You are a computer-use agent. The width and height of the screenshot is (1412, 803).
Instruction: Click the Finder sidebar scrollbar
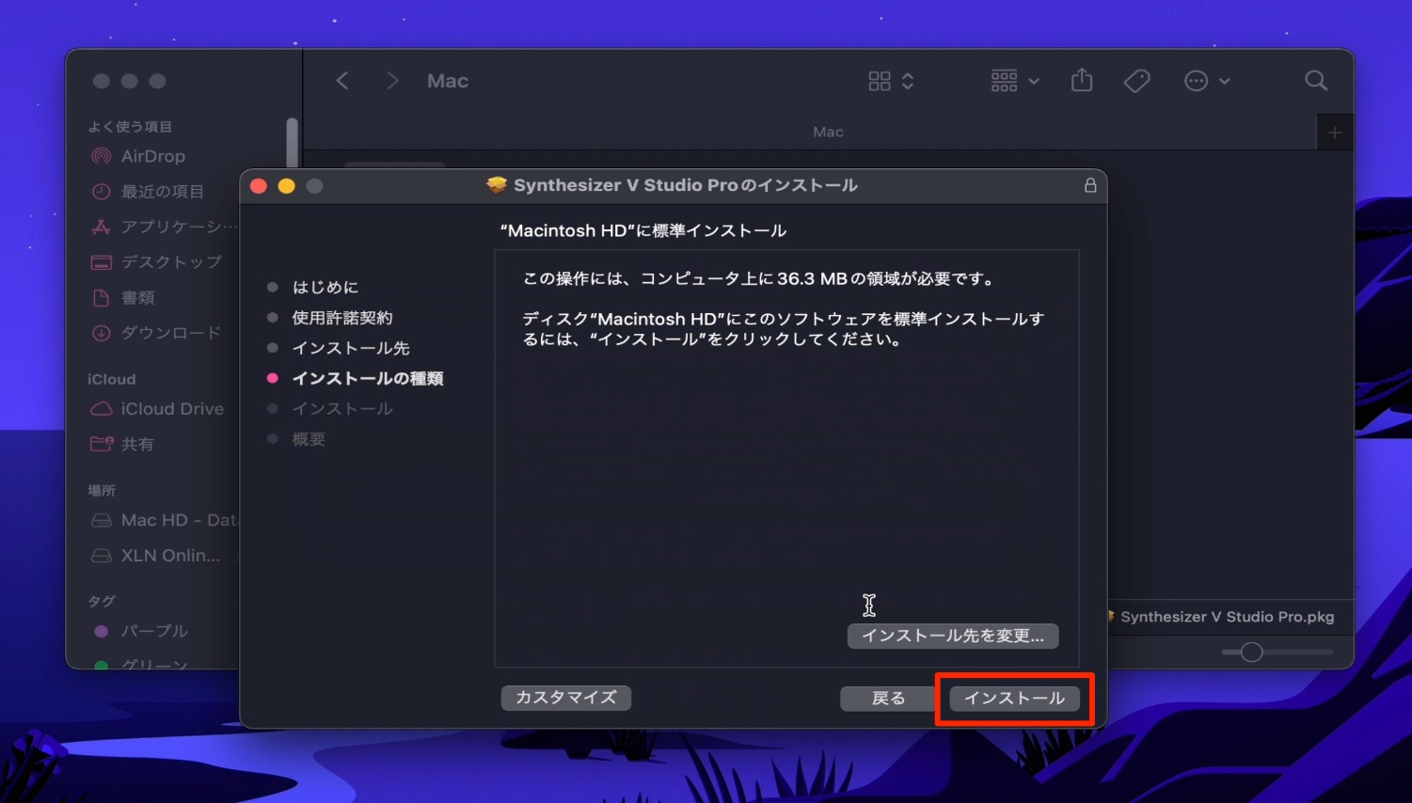[x=293, y=143]
